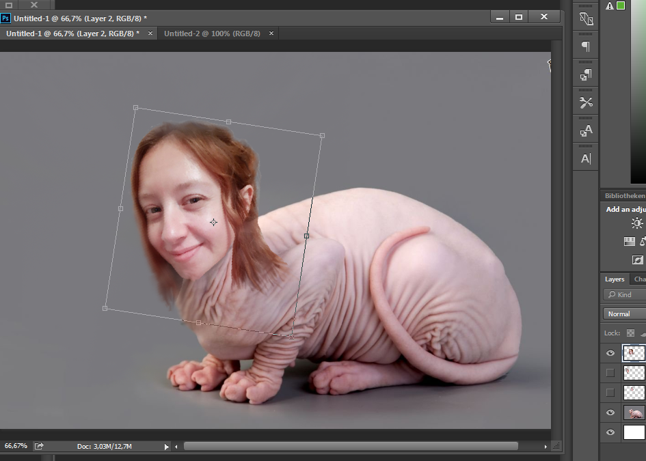Close the Untitled-2 document tab
This screenshot has height=461, width=646.
271,33
